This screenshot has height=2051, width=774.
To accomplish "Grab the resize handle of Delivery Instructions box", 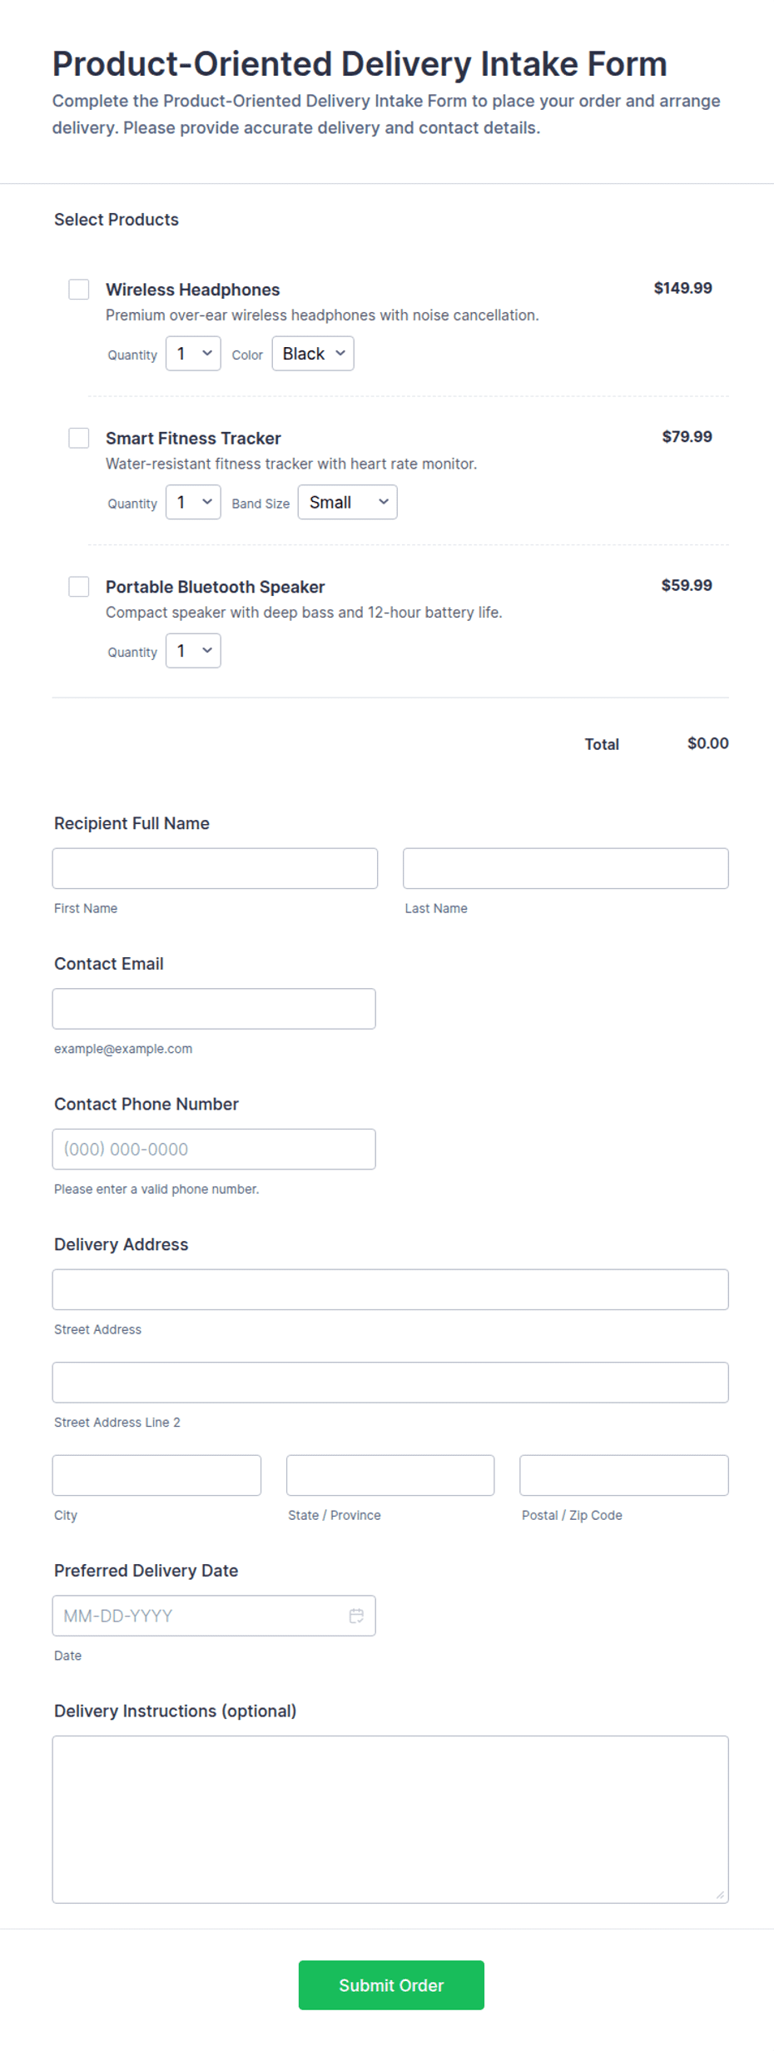I will click(720, 1895).
